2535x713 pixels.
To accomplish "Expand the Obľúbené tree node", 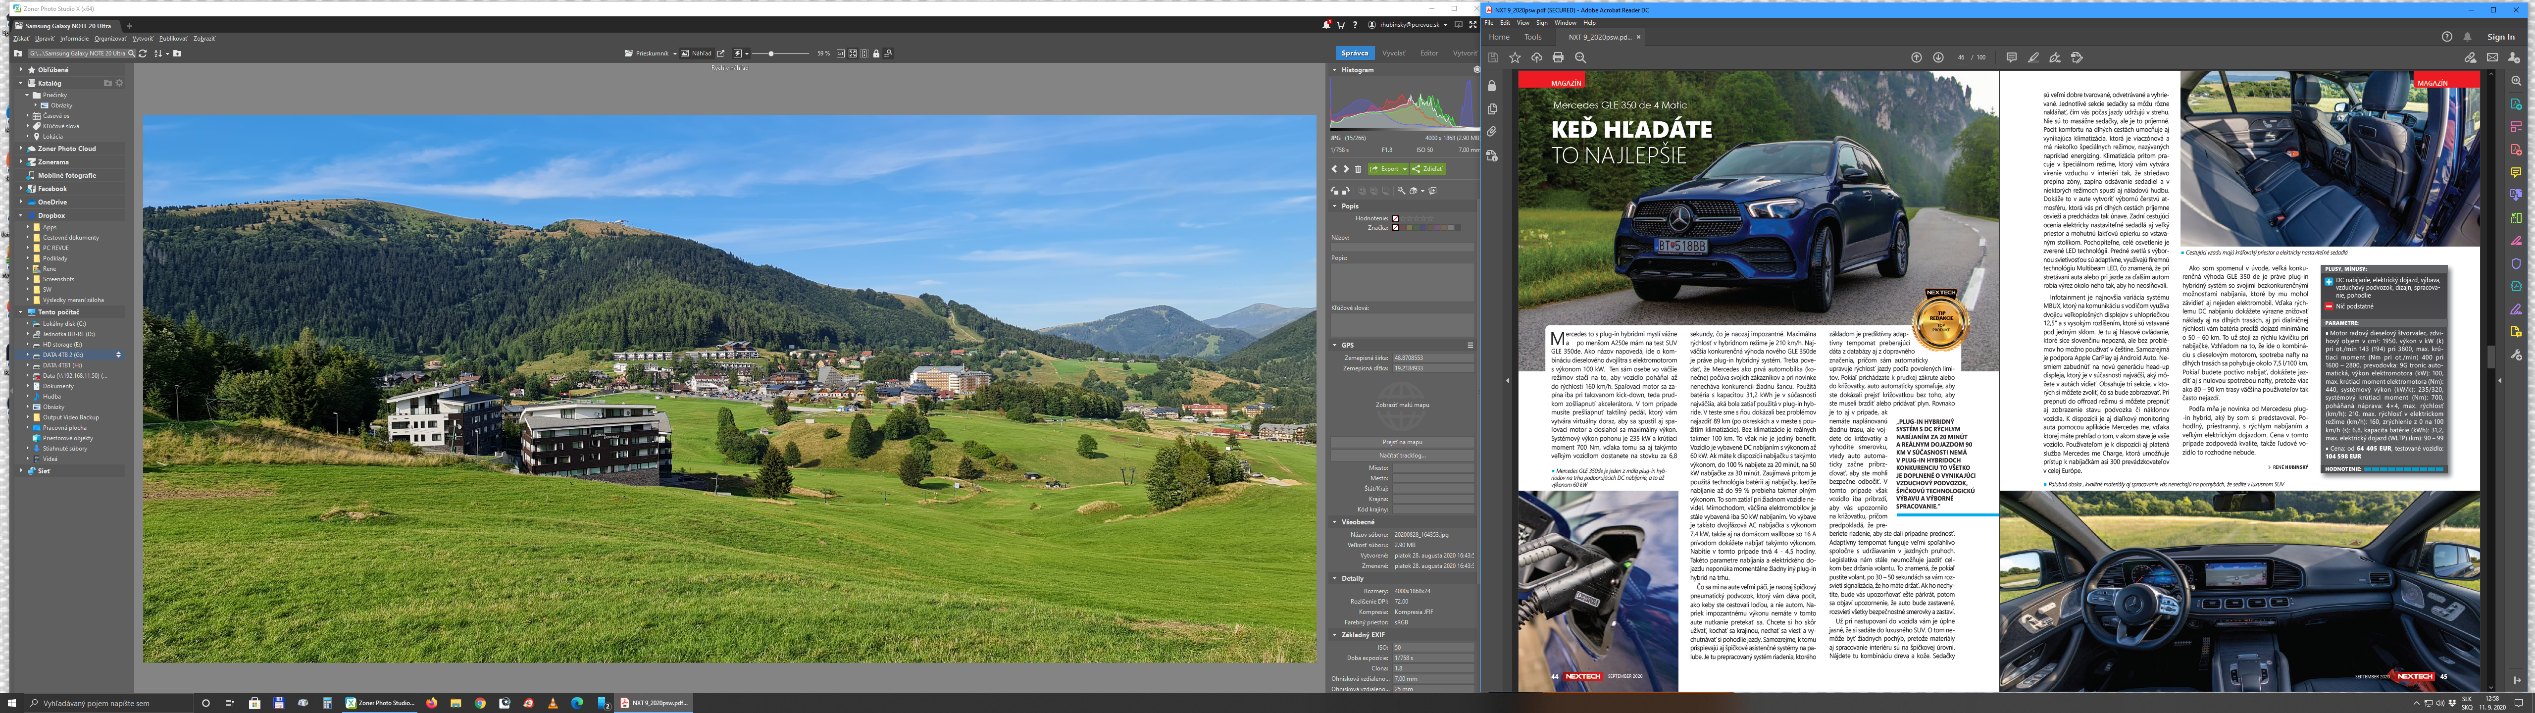I will 21,70.
